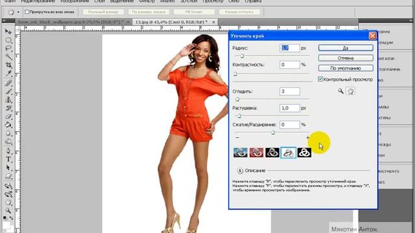The image size is (415, 233).
Task: Select the Zoom tool in toolbox
Action: click(x=8, y=210)
